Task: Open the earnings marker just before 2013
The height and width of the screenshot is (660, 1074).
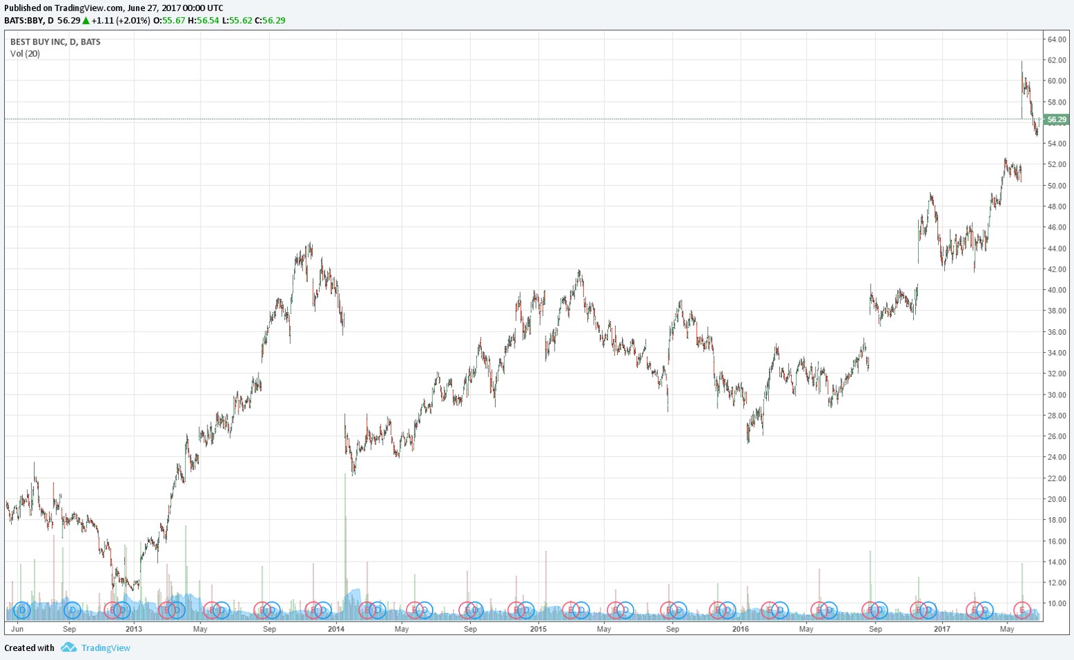Action: (112, 610)
